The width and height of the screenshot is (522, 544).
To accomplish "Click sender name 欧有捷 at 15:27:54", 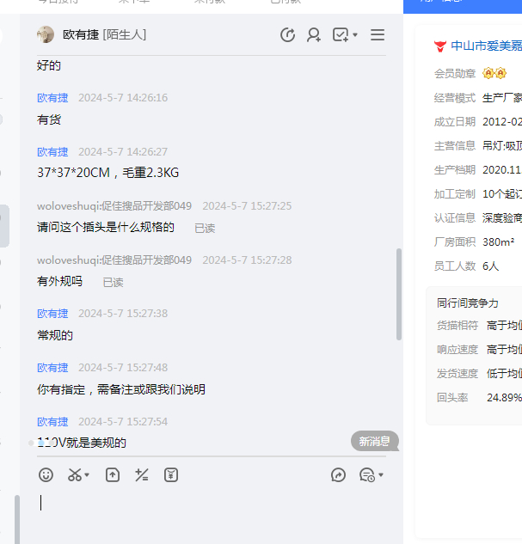I will (52, 422).
